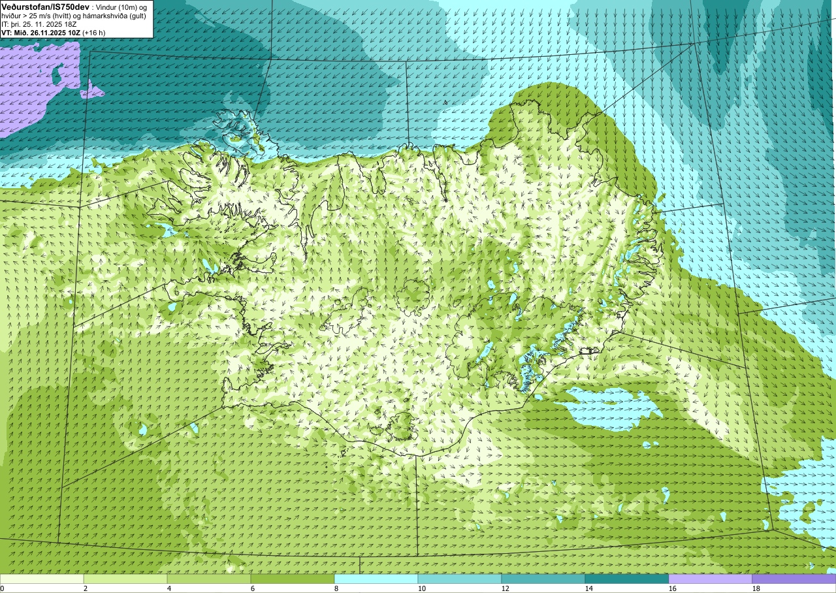This screenshot has height=593, width=836.
Task: Click the '0' legend scale label
Action: (2, 588)
